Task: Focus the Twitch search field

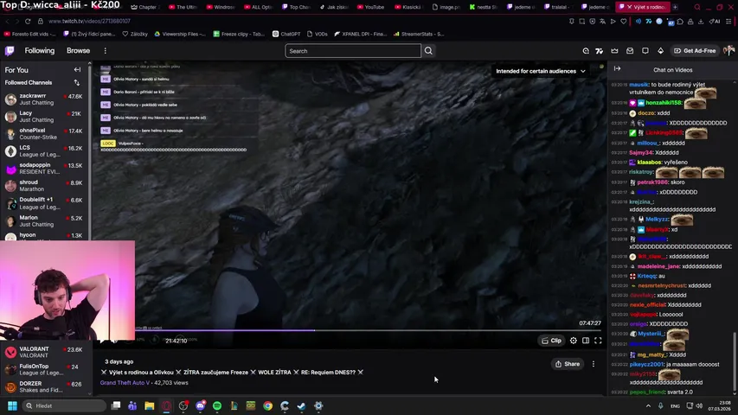Action: [x=352, y=51]
